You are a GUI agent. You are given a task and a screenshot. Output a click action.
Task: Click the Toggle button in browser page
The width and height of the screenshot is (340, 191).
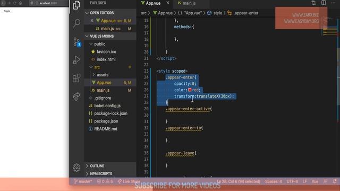(x=7, y=11)
